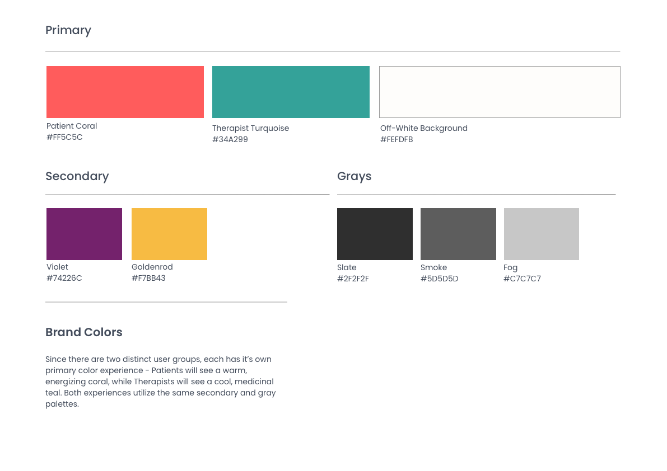Click the #34A299 hex code label
The height and width of the screenshot is (471, 667).
coord(230,139)
